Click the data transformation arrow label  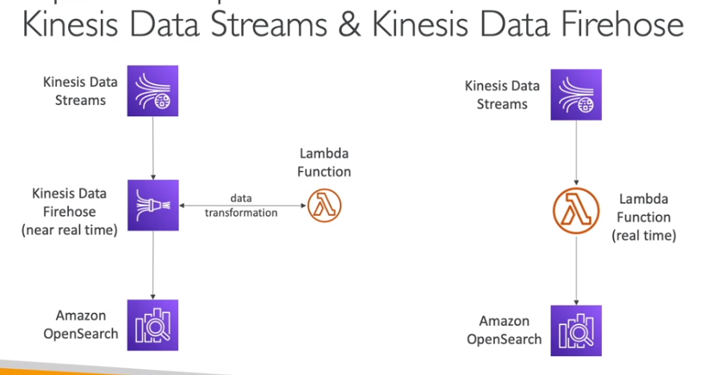tap(241, 205)
